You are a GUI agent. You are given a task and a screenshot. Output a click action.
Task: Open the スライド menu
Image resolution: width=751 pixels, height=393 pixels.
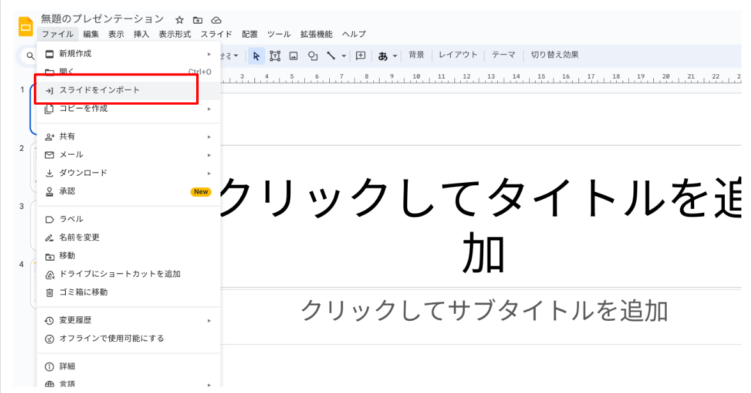tap(216, 34)
